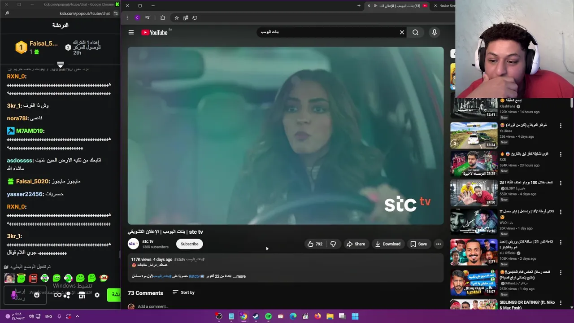The height and width of the screenshot is (323, 574).
Task: Click username yasser22456 in chat
Action: pos(25,194)
